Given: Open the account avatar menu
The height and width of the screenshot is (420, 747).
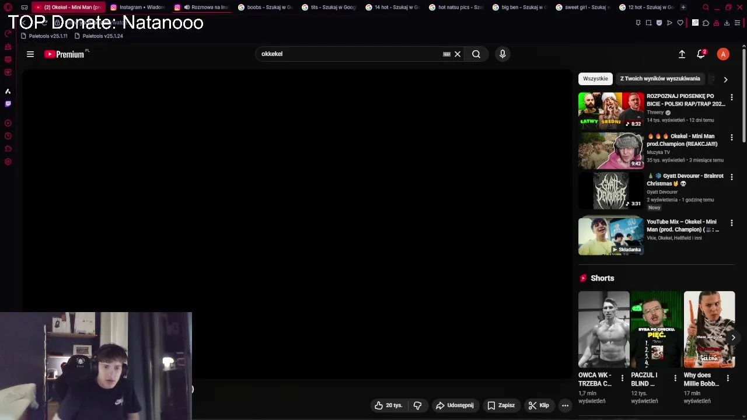Looking at the screenshot, I should 723,54.
